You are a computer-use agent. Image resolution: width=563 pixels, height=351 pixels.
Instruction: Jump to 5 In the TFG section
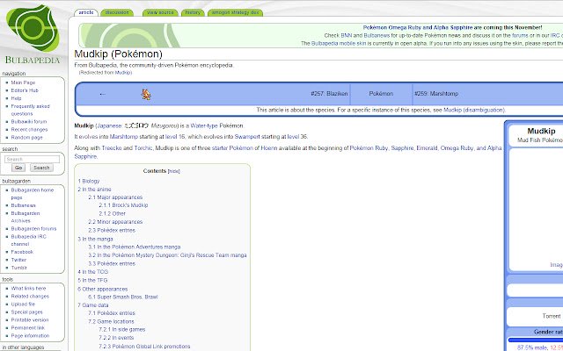92,281
